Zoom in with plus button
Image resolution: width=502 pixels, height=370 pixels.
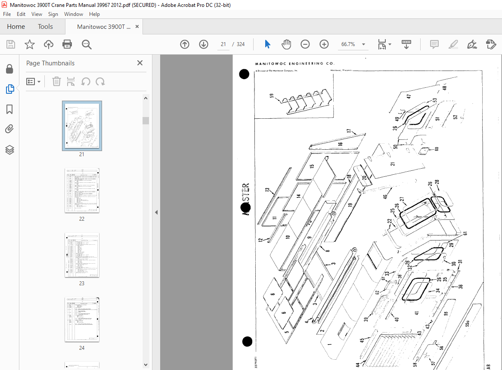[x=324, y=44]
